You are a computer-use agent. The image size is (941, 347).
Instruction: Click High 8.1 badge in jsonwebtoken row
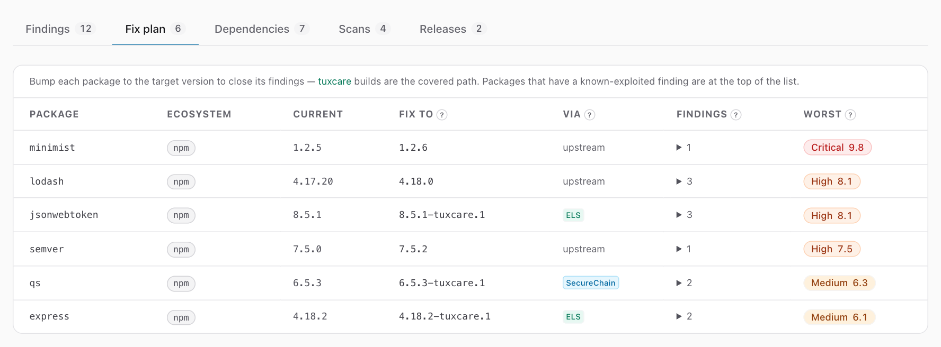(832, 216)
